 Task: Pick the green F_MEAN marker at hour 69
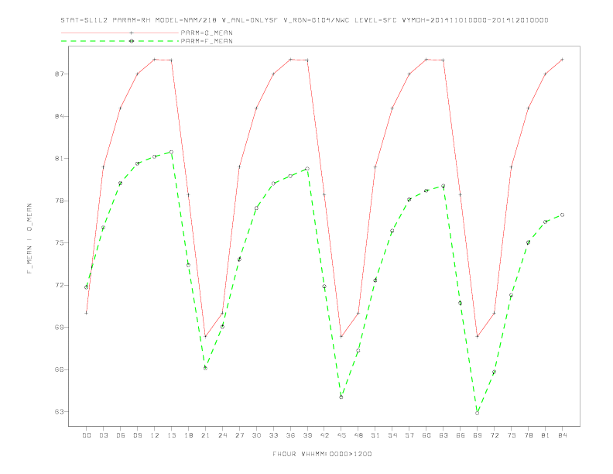coord(478,413)
